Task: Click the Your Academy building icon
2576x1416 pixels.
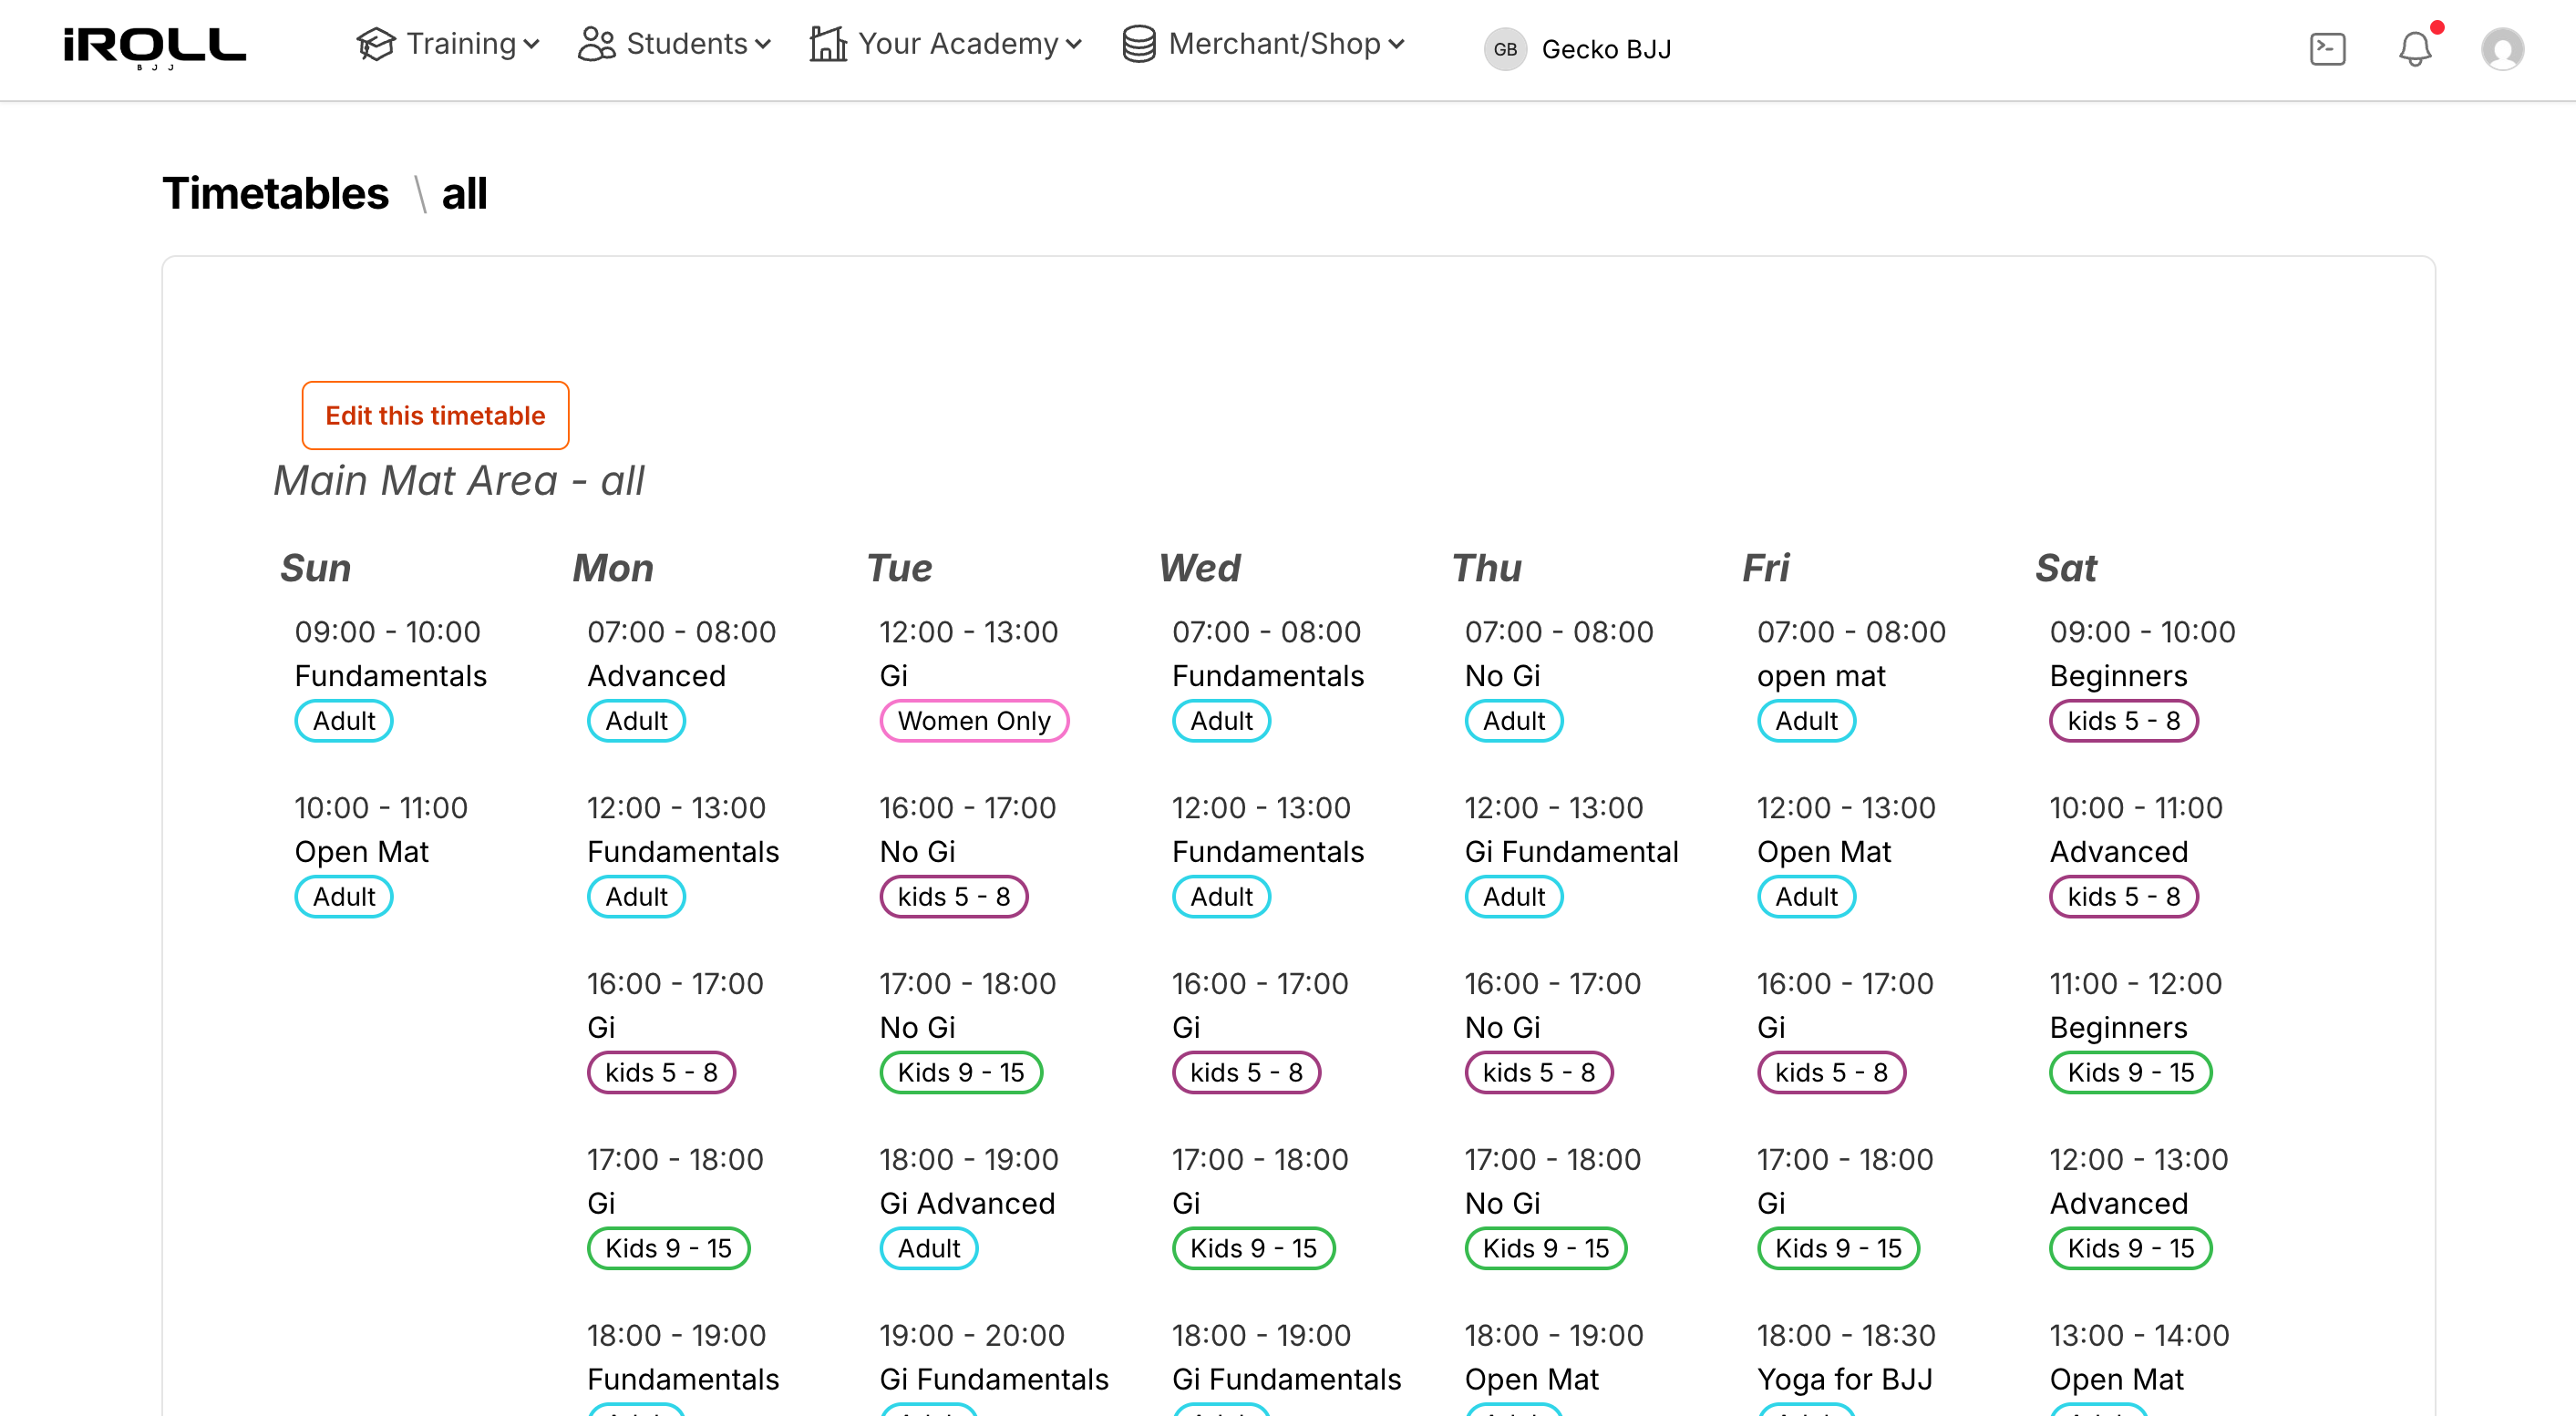Action: click(828, 44)
